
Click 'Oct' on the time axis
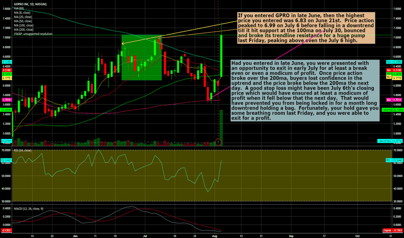point(357,236)
